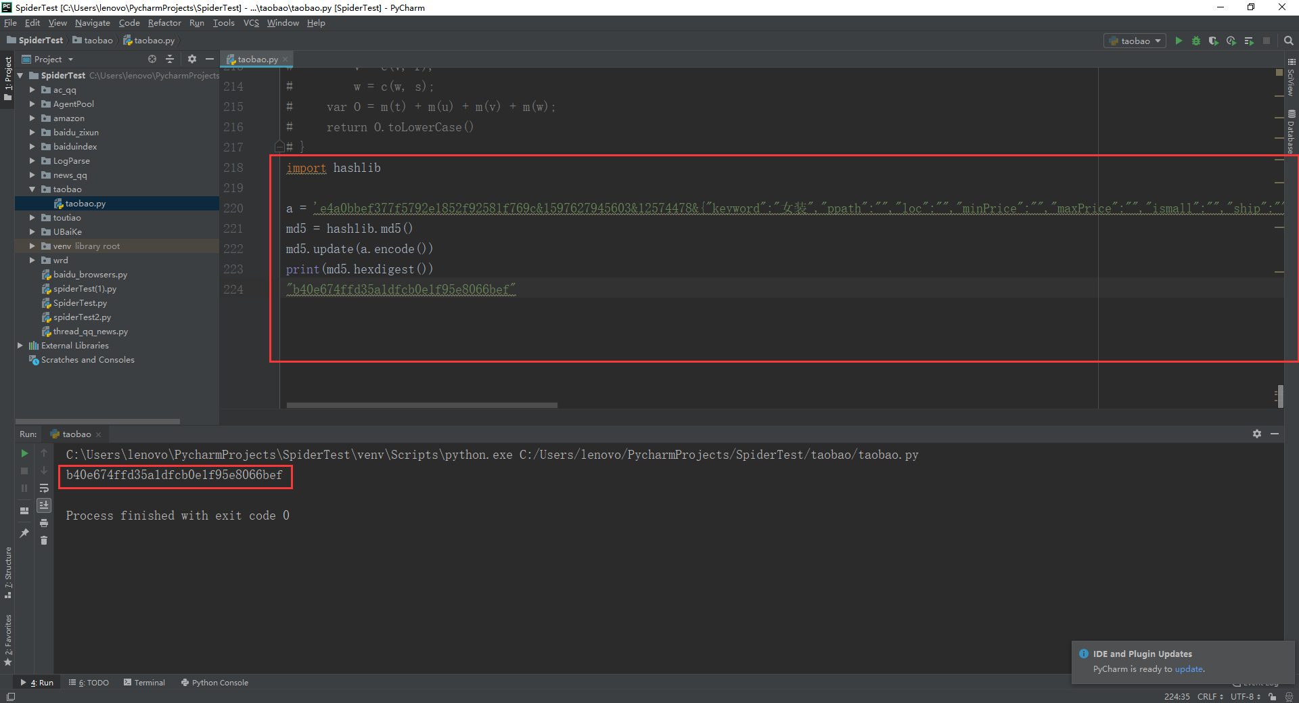Image resolution: width=1299 pixels, height=703 pixels.
Task: Click the Restore layout icon in the Run panel
Action: point(24,510)
